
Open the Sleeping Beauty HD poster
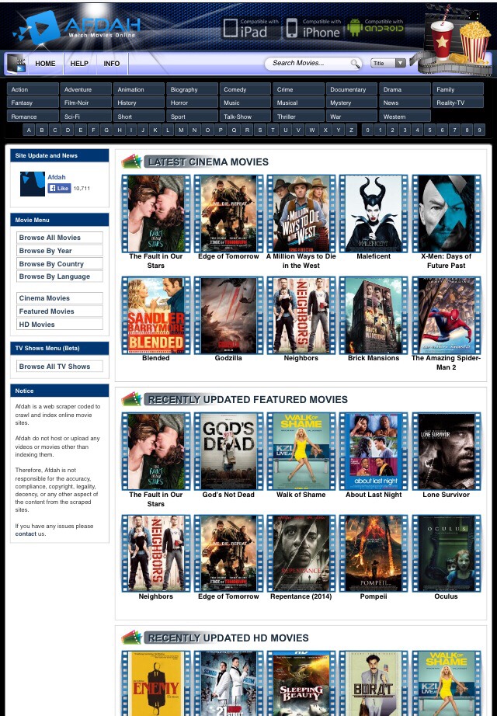coord(301,683)
